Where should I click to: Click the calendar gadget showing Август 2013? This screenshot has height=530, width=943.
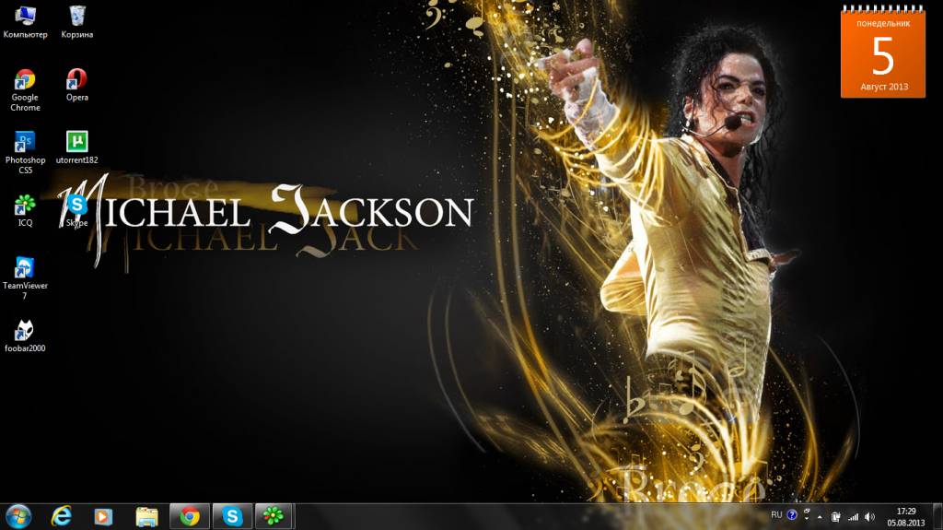point(882,51)
